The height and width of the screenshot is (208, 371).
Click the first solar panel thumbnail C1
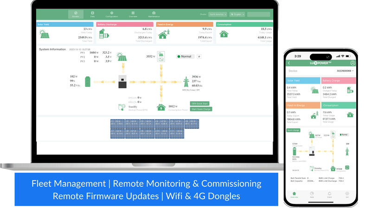[118, 124]
